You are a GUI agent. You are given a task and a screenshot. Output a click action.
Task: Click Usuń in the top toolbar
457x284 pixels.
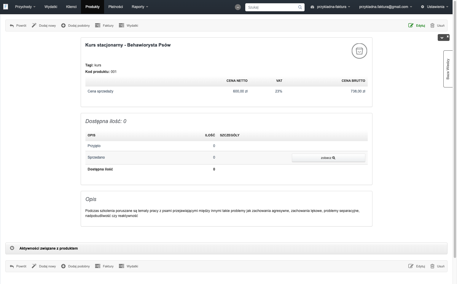point(437,25)
